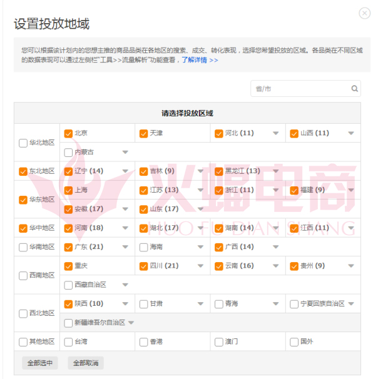The width and height of the screenshot is (378, 379).
Task: Uncheck the 华东地区 region checkbox
Action: [x=23, y=200]
